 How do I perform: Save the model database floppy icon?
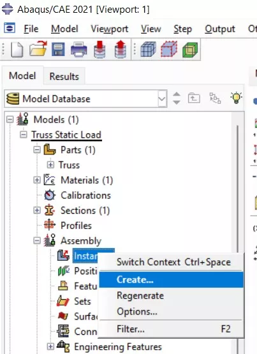coord(58,49)
